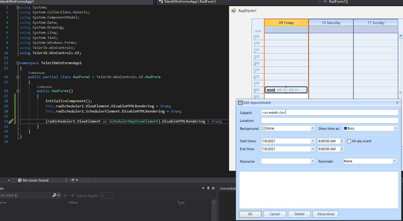The image size is (403, 221).
Task: Click the Edit Appointment calendar icon
Action: point(240,103)
